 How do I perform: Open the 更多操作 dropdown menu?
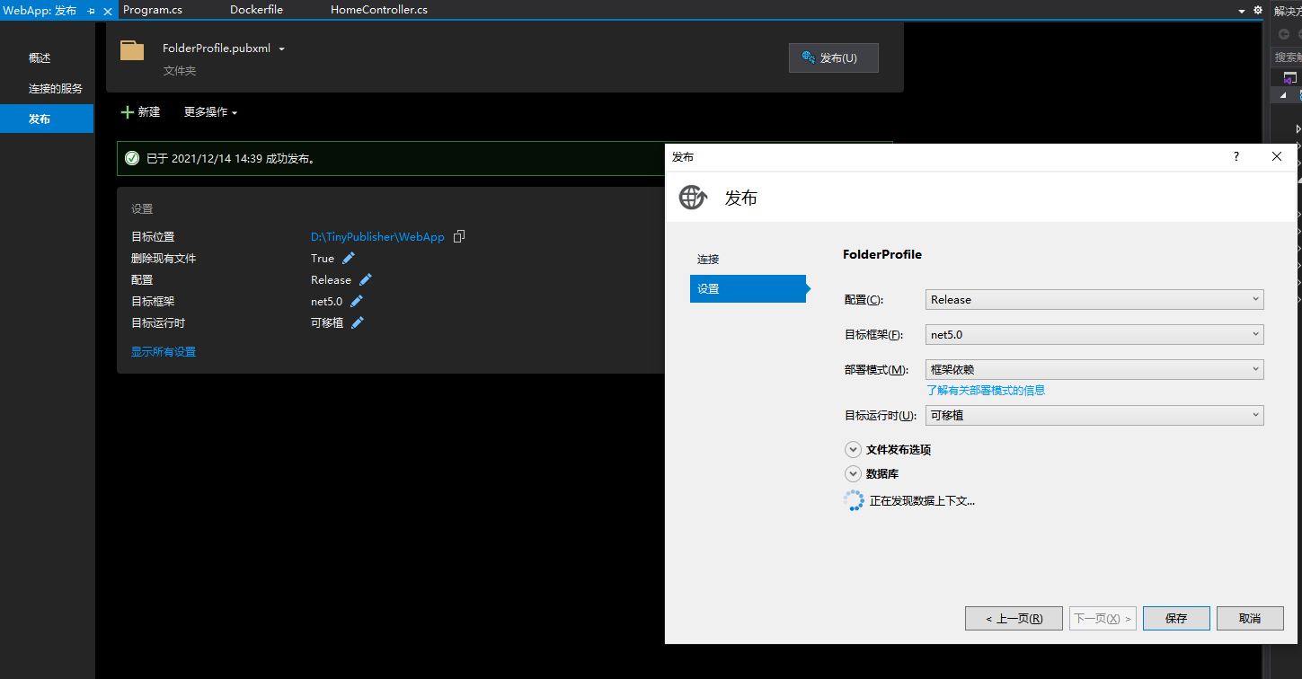[x=210, y=112]
